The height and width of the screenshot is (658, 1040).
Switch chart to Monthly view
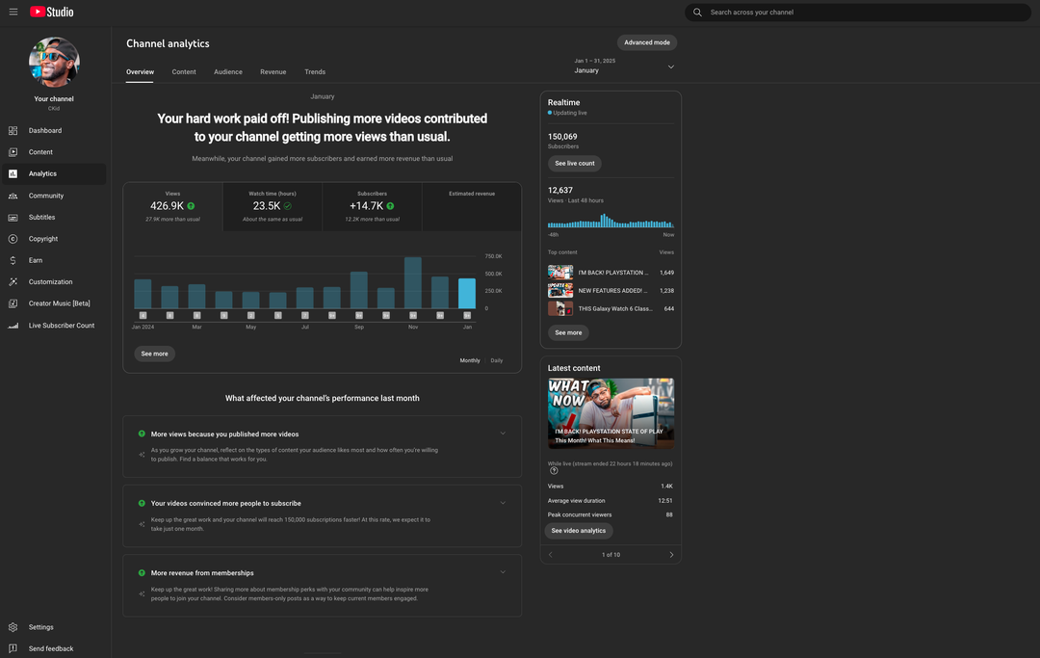click(470, 360)
